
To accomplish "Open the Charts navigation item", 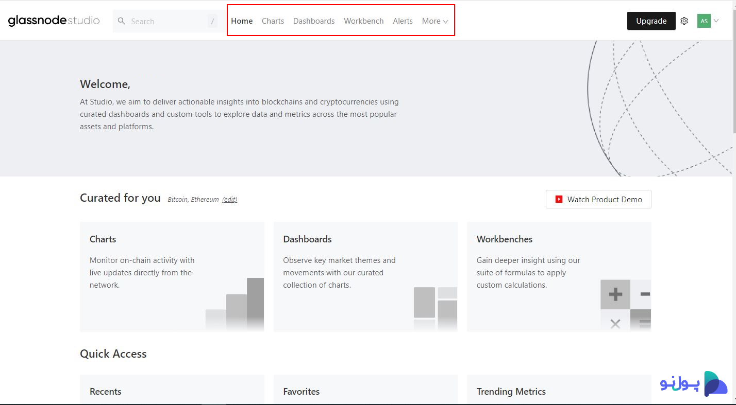I will (x=273, y=21).
